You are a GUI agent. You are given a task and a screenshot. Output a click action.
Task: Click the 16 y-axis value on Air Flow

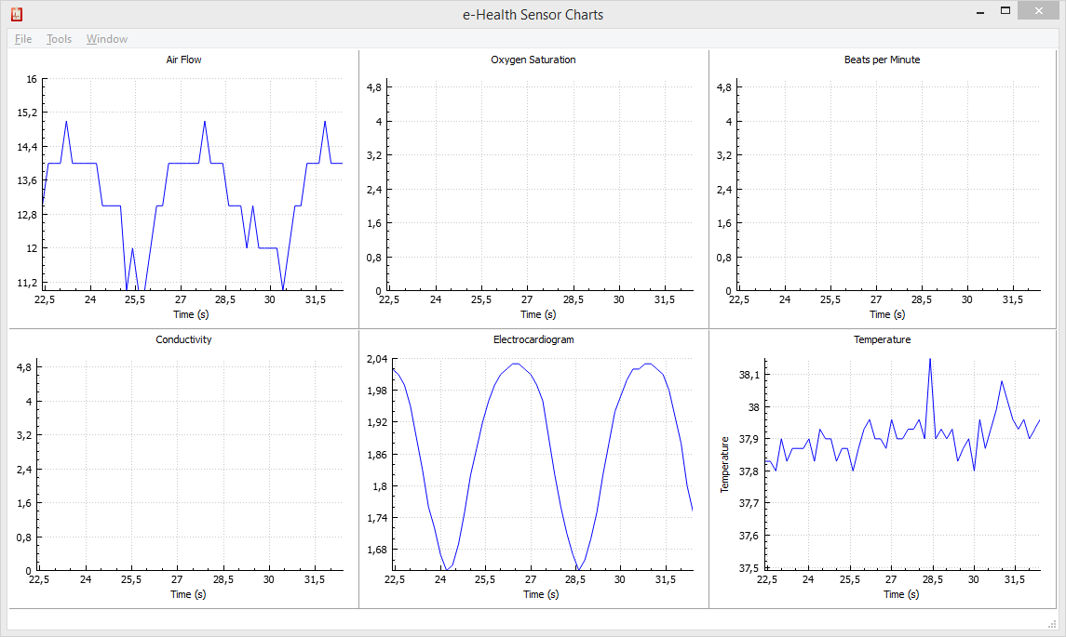[x=32, y=79]
